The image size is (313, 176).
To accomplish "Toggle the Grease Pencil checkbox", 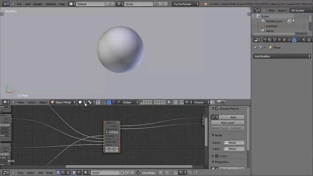I will [217, 109].
